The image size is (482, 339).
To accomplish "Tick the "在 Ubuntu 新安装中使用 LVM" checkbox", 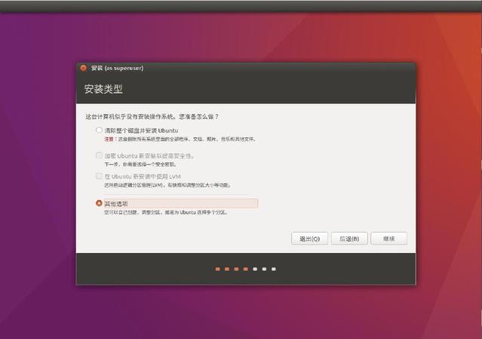I will point(99,176).
